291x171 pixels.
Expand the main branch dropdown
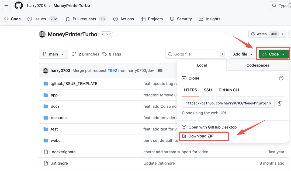pos(53,54)
